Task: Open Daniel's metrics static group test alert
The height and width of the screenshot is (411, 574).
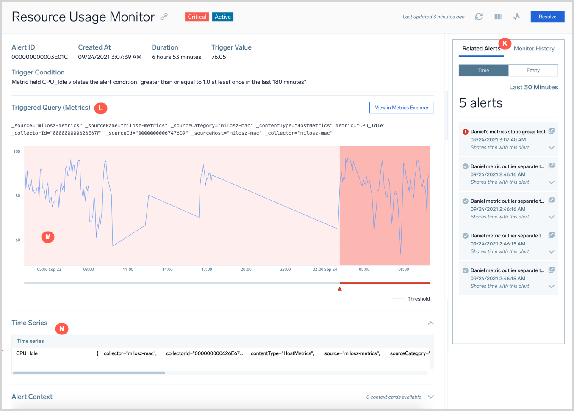Action: click(x=507, y=132)
